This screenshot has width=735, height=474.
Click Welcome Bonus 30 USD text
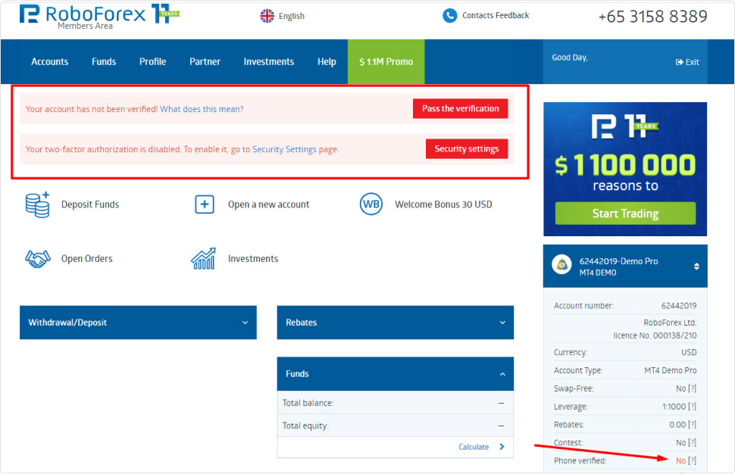[443, 204]
